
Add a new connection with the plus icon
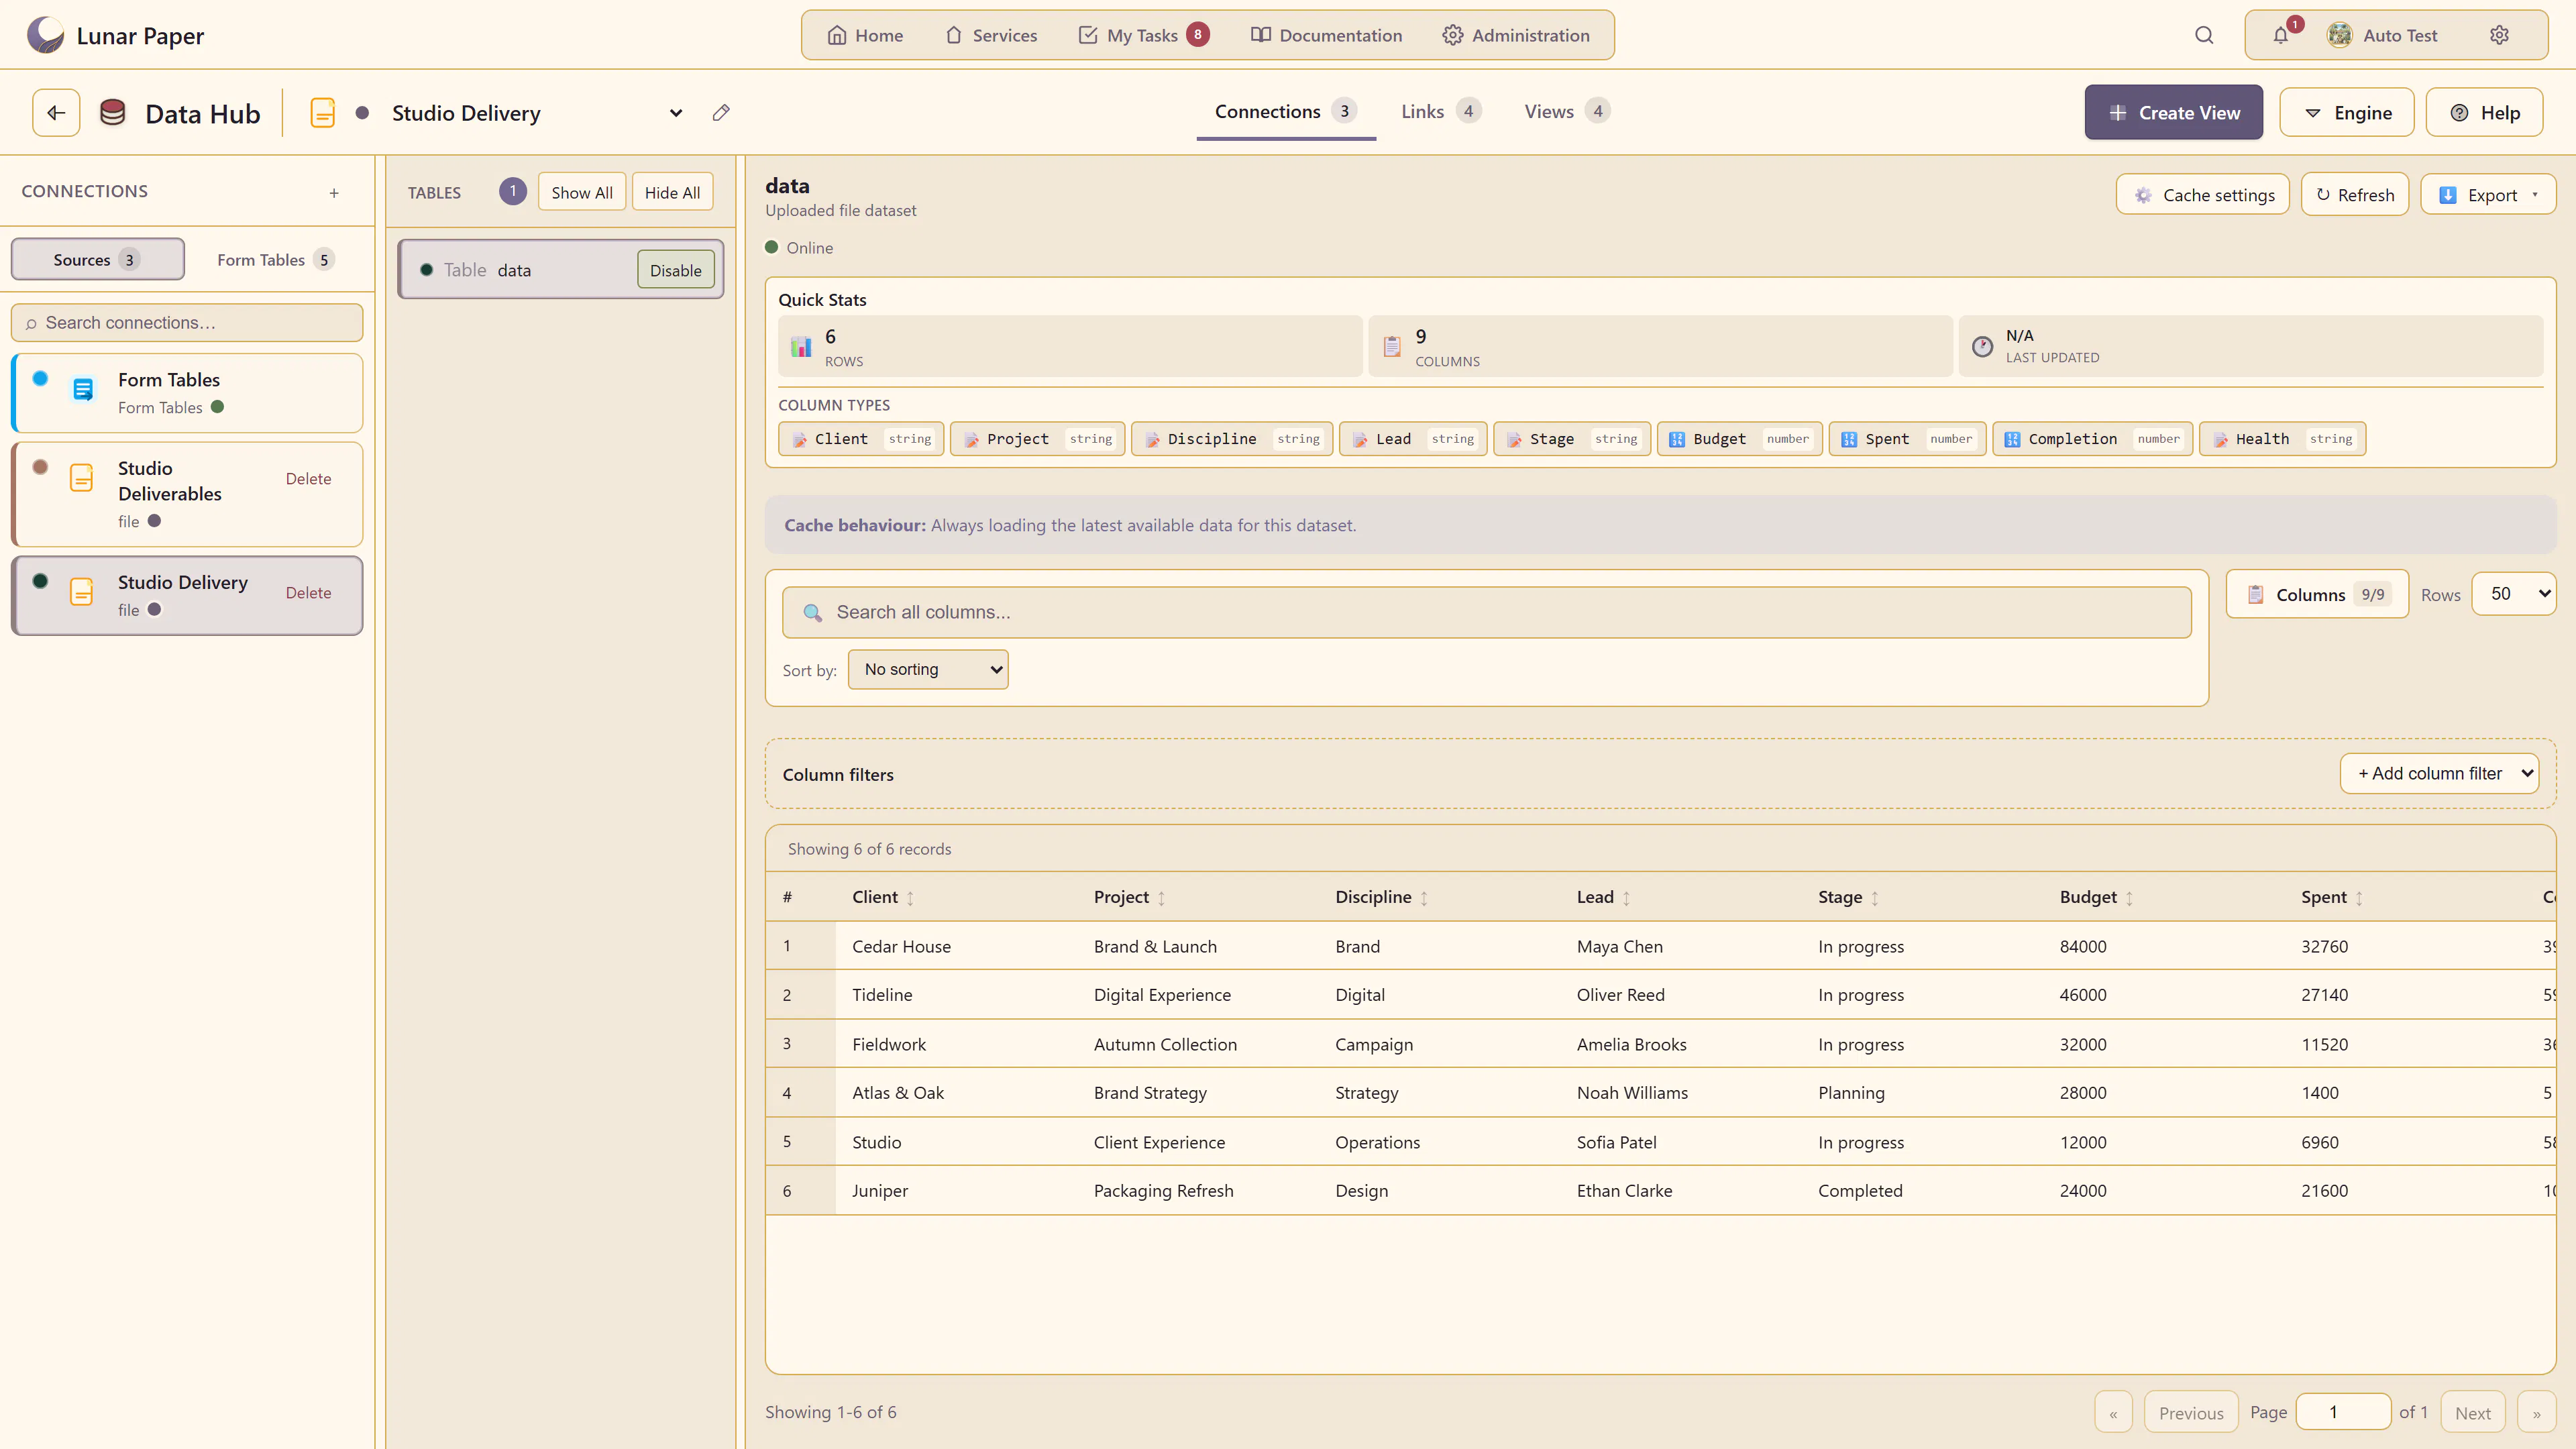point(334,193)
